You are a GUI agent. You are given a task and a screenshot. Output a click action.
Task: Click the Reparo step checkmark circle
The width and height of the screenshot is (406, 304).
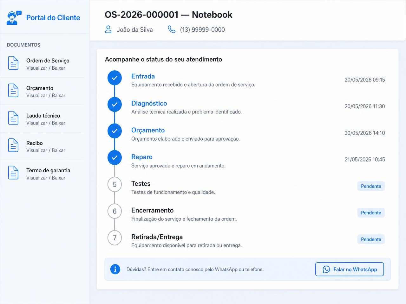(115, 158)
